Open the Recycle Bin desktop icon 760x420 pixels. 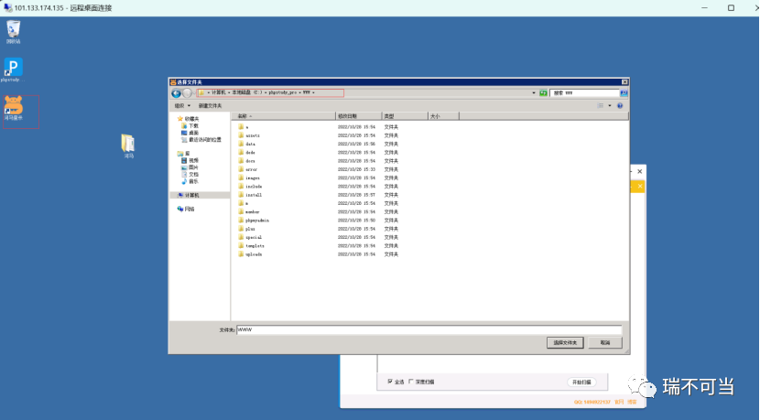coord(13,31)
